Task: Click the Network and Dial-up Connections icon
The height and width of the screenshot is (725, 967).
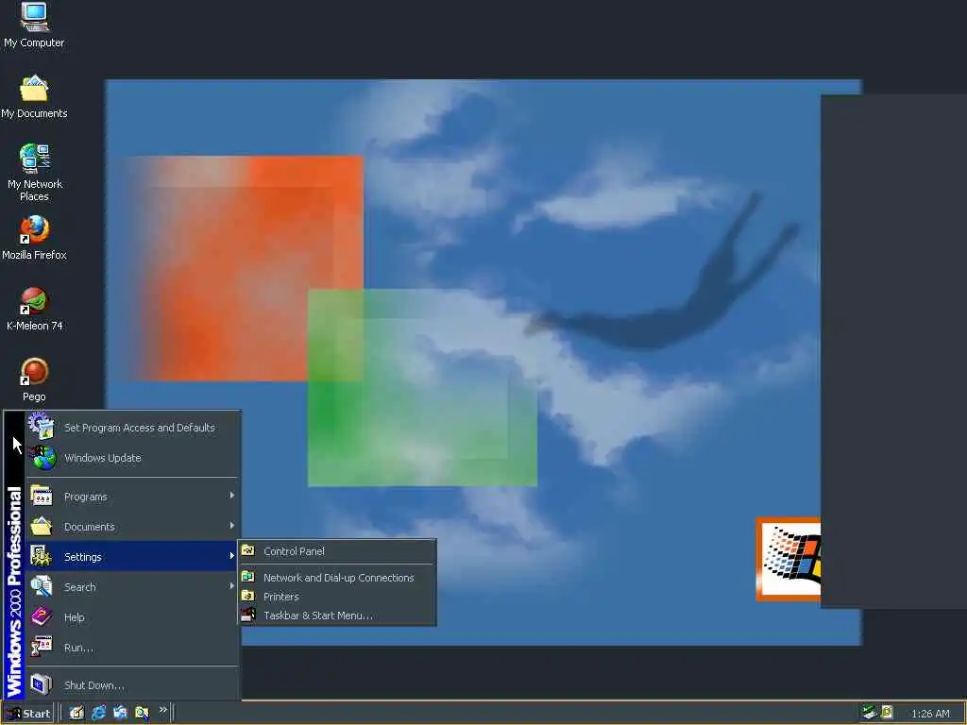Action: click(x=248, y=577)
